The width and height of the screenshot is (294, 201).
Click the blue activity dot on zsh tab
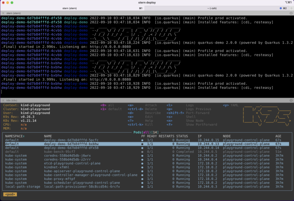click(x=281, y=8)
